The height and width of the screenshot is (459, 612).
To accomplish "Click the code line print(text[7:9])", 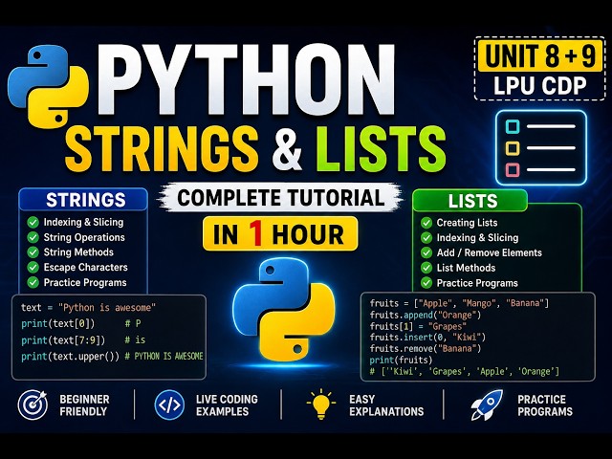I will (63, 340).
